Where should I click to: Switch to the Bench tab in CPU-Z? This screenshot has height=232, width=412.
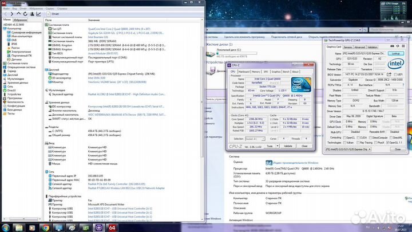(286, 72)
